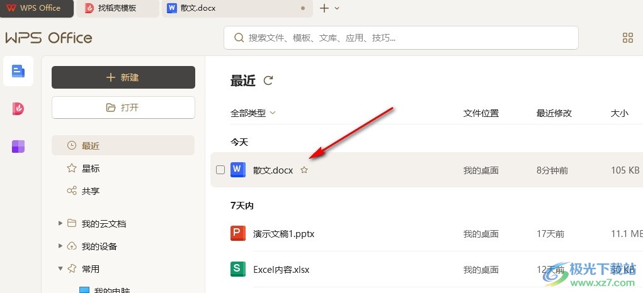643x293 pixels.
Task: Tick the checkbox beside 散文.docx
Action: point(220,170)
